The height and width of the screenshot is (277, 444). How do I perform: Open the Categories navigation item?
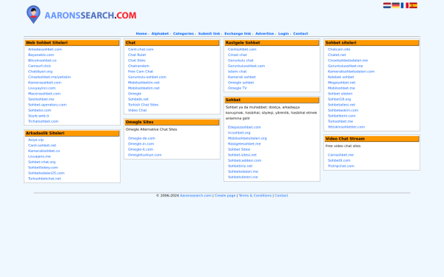click(184, 34)
